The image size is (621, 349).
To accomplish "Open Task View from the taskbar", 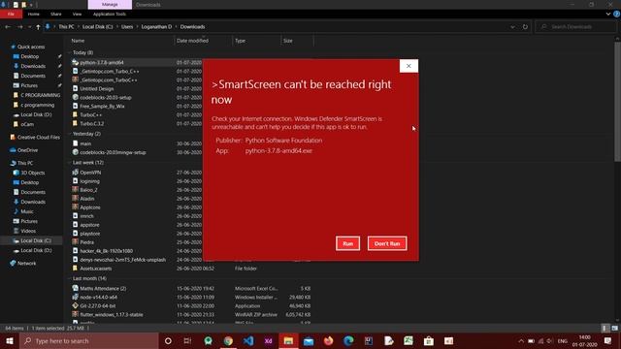I will click(187, 340).
